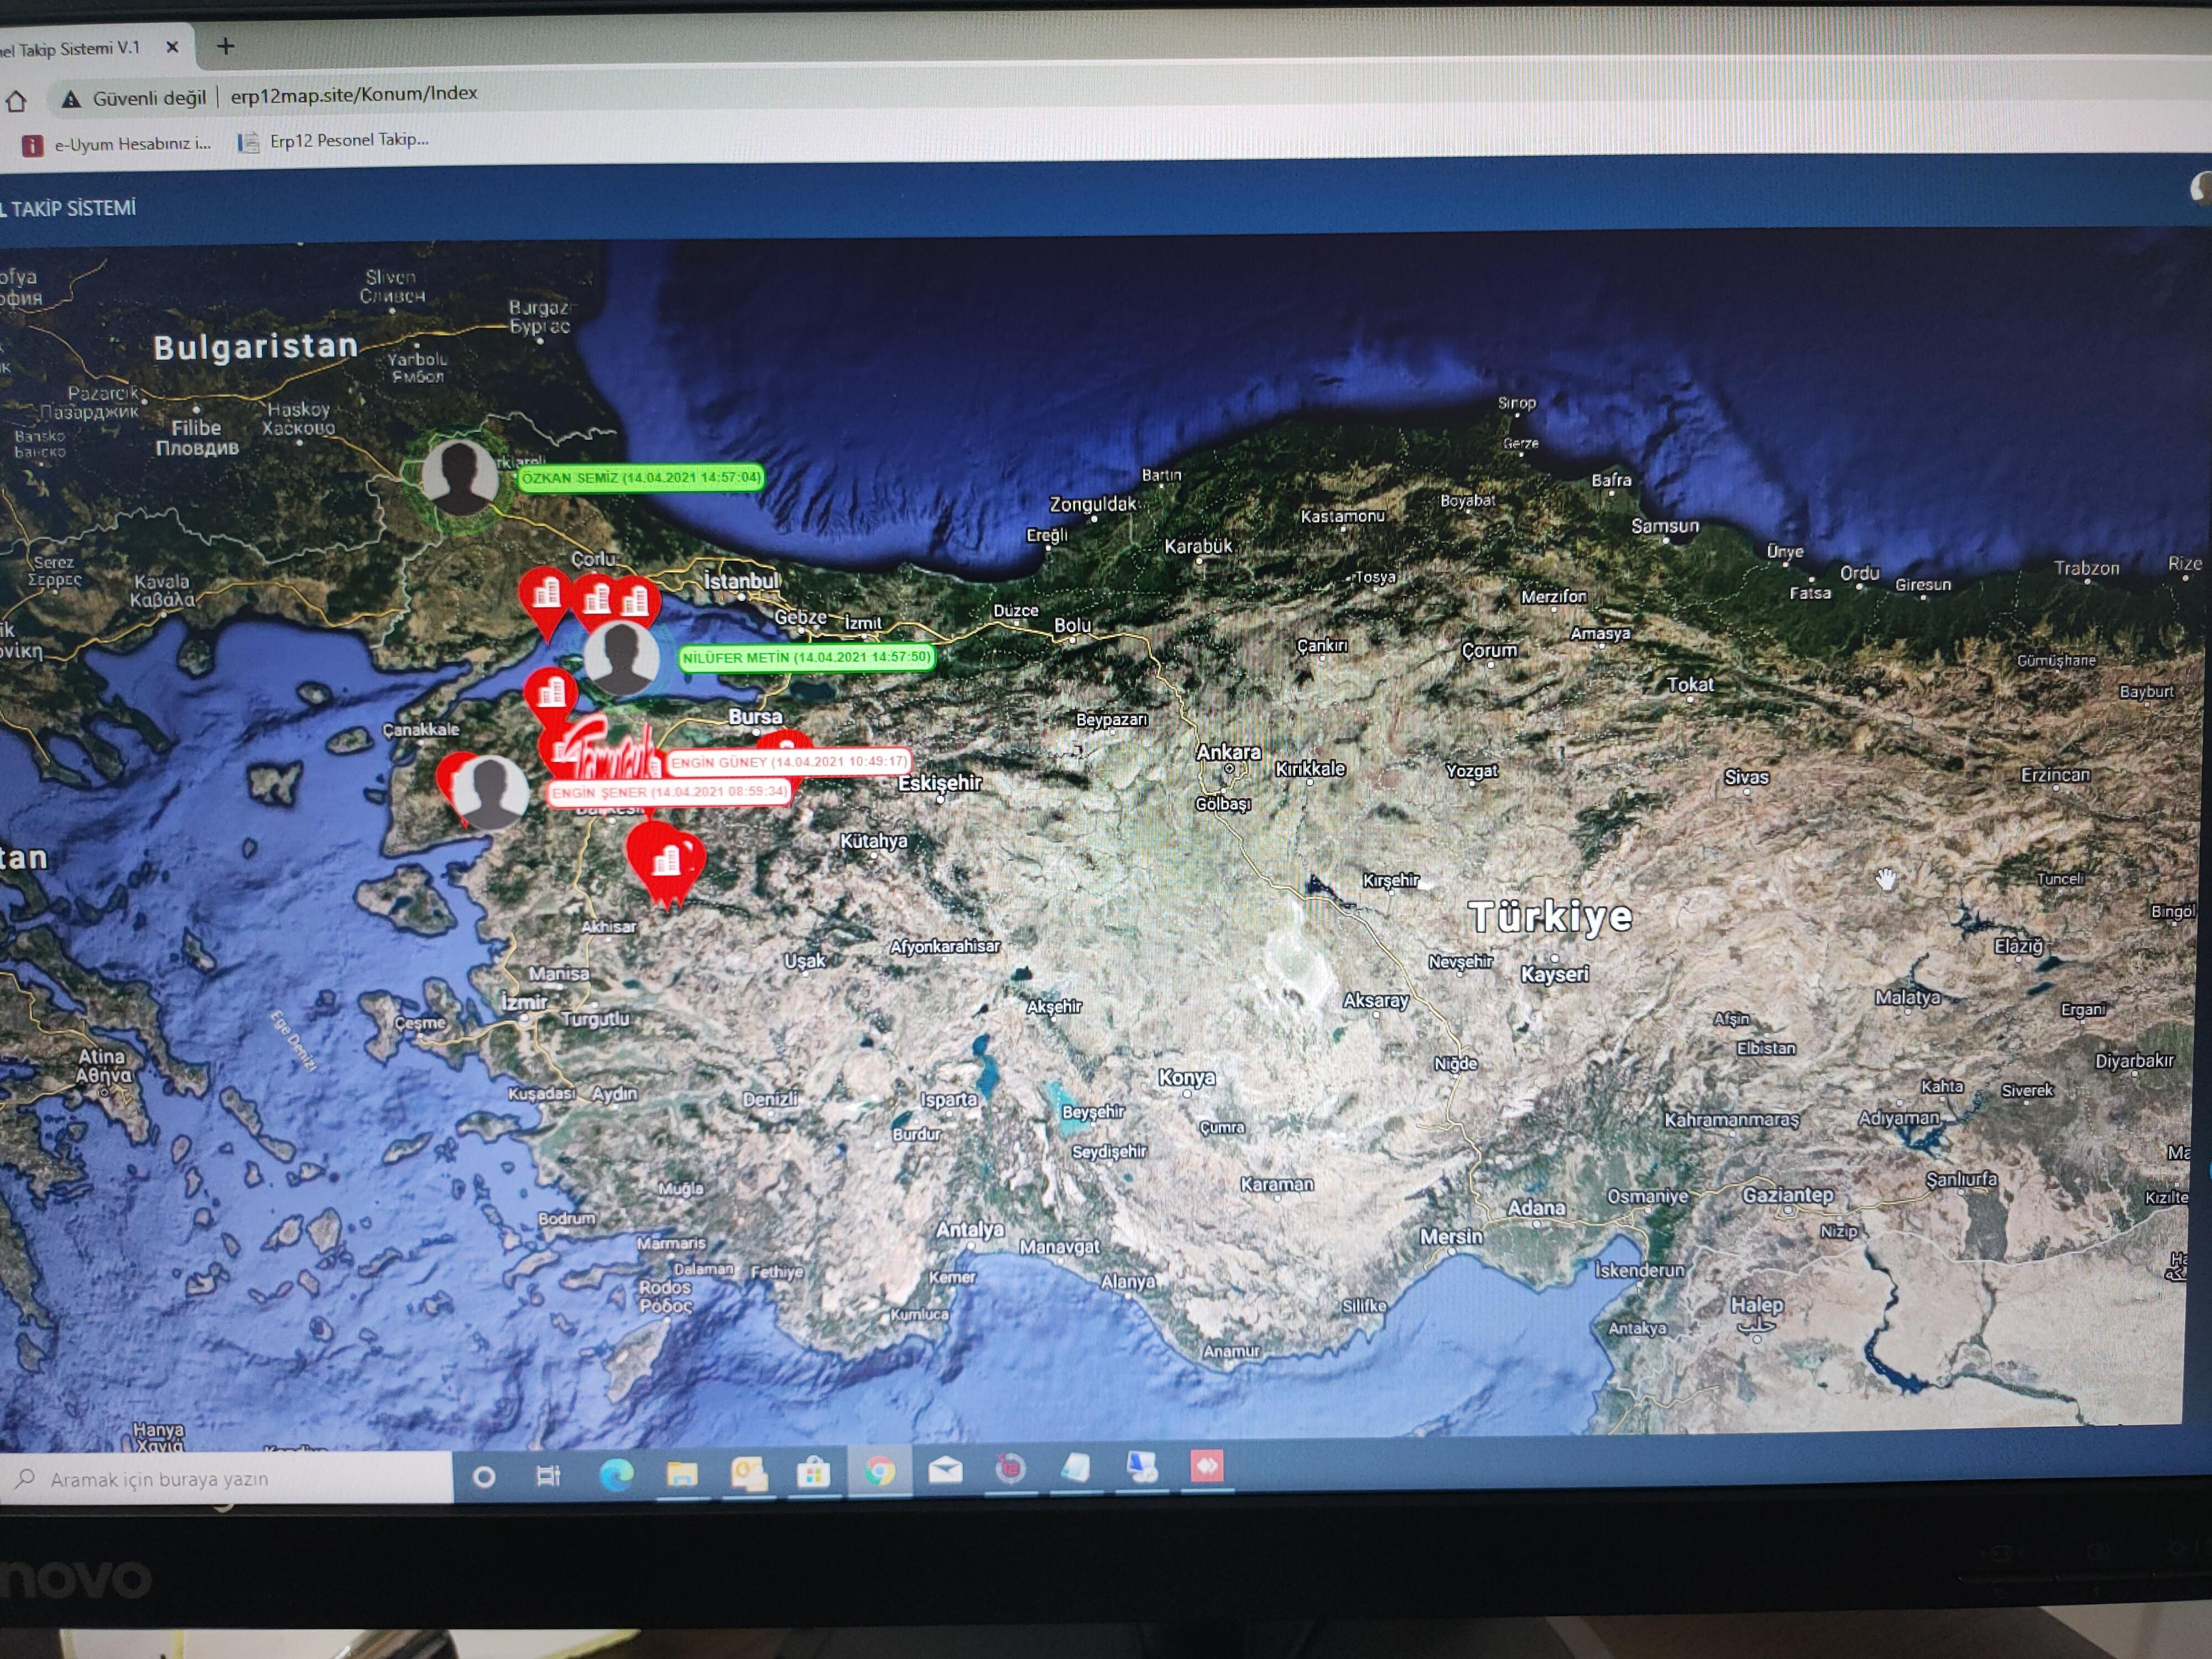
Task: Select Engin Şener's grey avatar marker
Action: click(x=490, y=792)
